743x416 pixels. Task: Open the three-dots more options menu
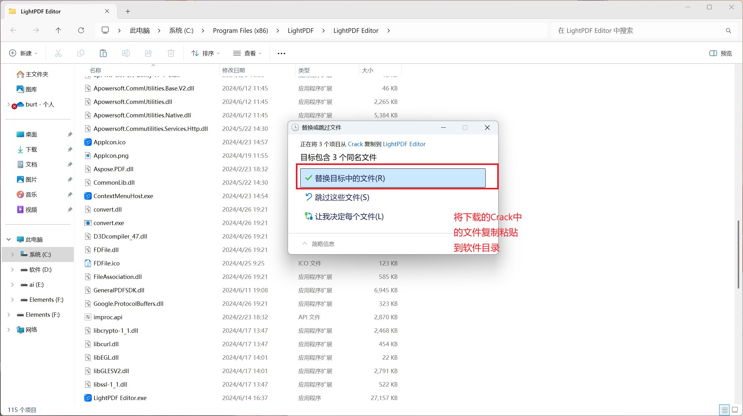click(x=281, y=54)
